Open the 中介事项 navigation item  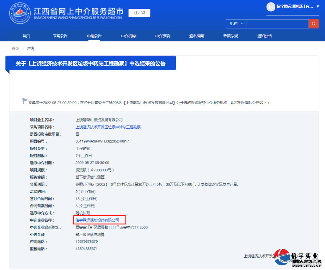click(162, 36)
